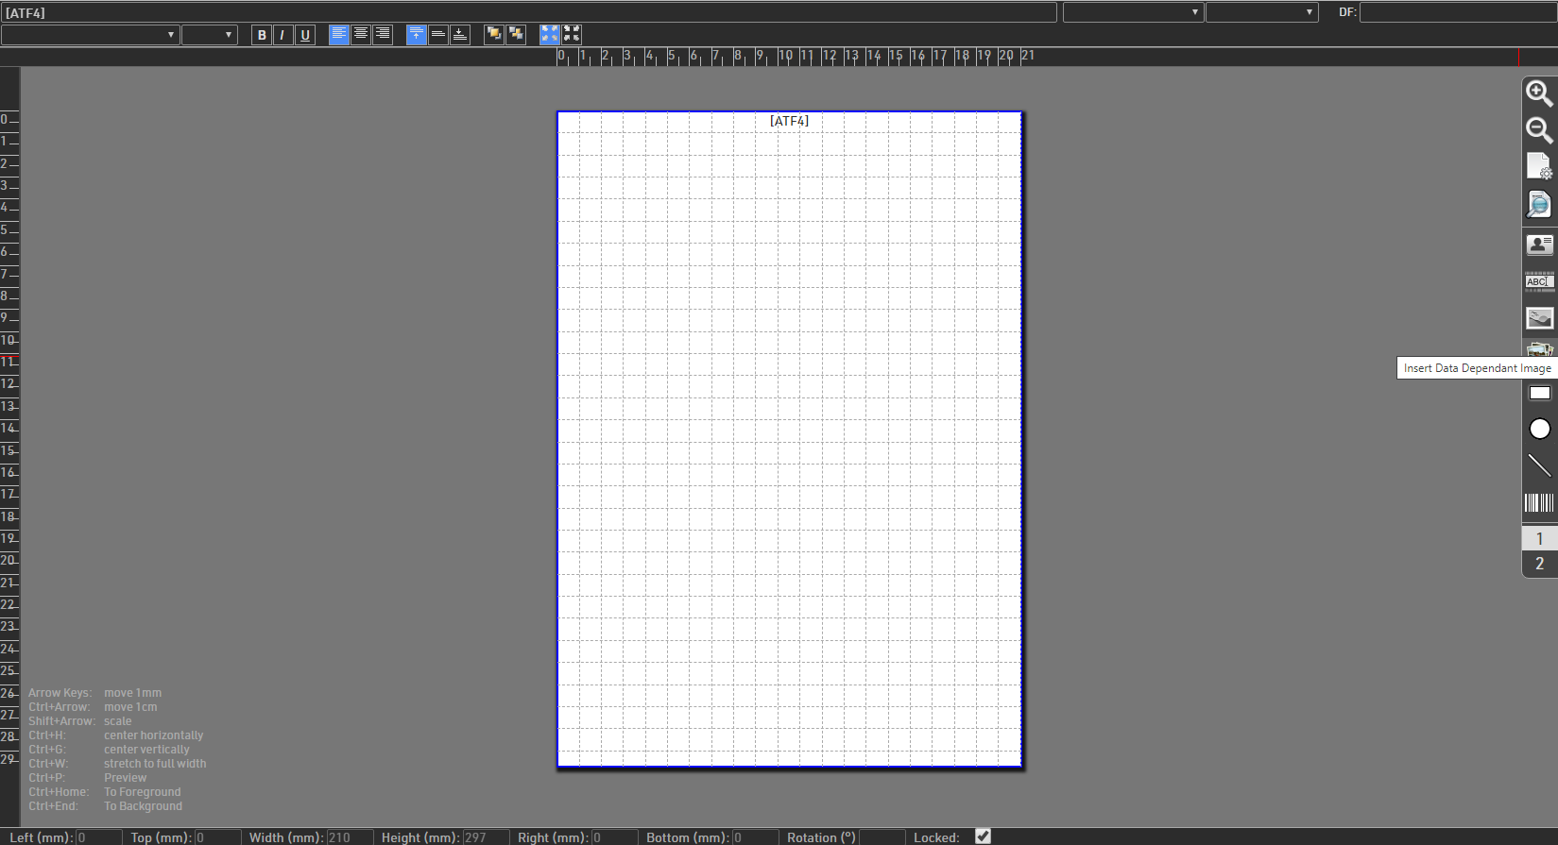The image size is (1558, 845).
Task: Click the Top (mm) input field
Action: pyautogui.click(x=217, y=837)
